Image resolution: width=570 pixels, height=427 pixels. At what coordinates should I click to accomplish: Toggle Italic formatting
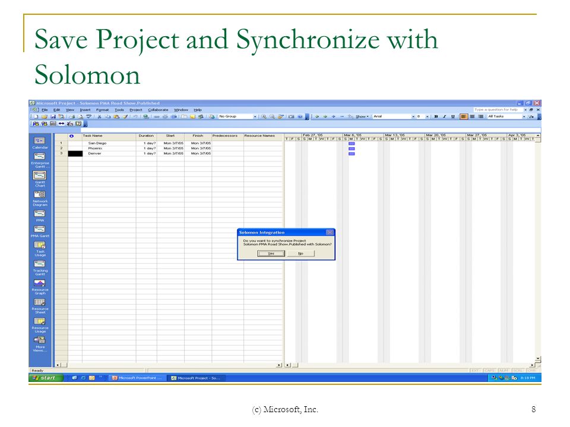(444, 117)
